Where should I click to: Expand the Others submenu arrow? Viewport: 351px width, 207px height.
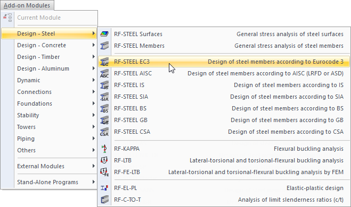click(x=93, y=150)
